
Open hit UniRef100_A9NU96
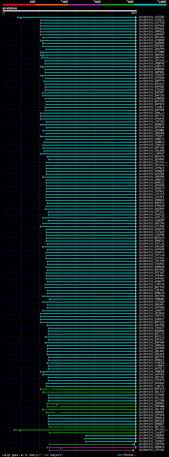[x=152, y=372]
